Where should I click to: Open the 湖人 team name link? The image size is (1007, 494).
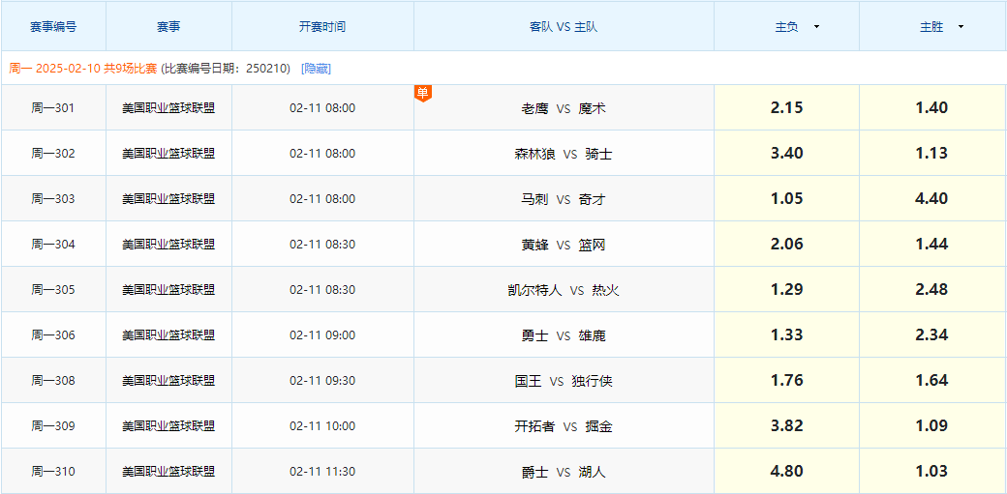[592, 472]
